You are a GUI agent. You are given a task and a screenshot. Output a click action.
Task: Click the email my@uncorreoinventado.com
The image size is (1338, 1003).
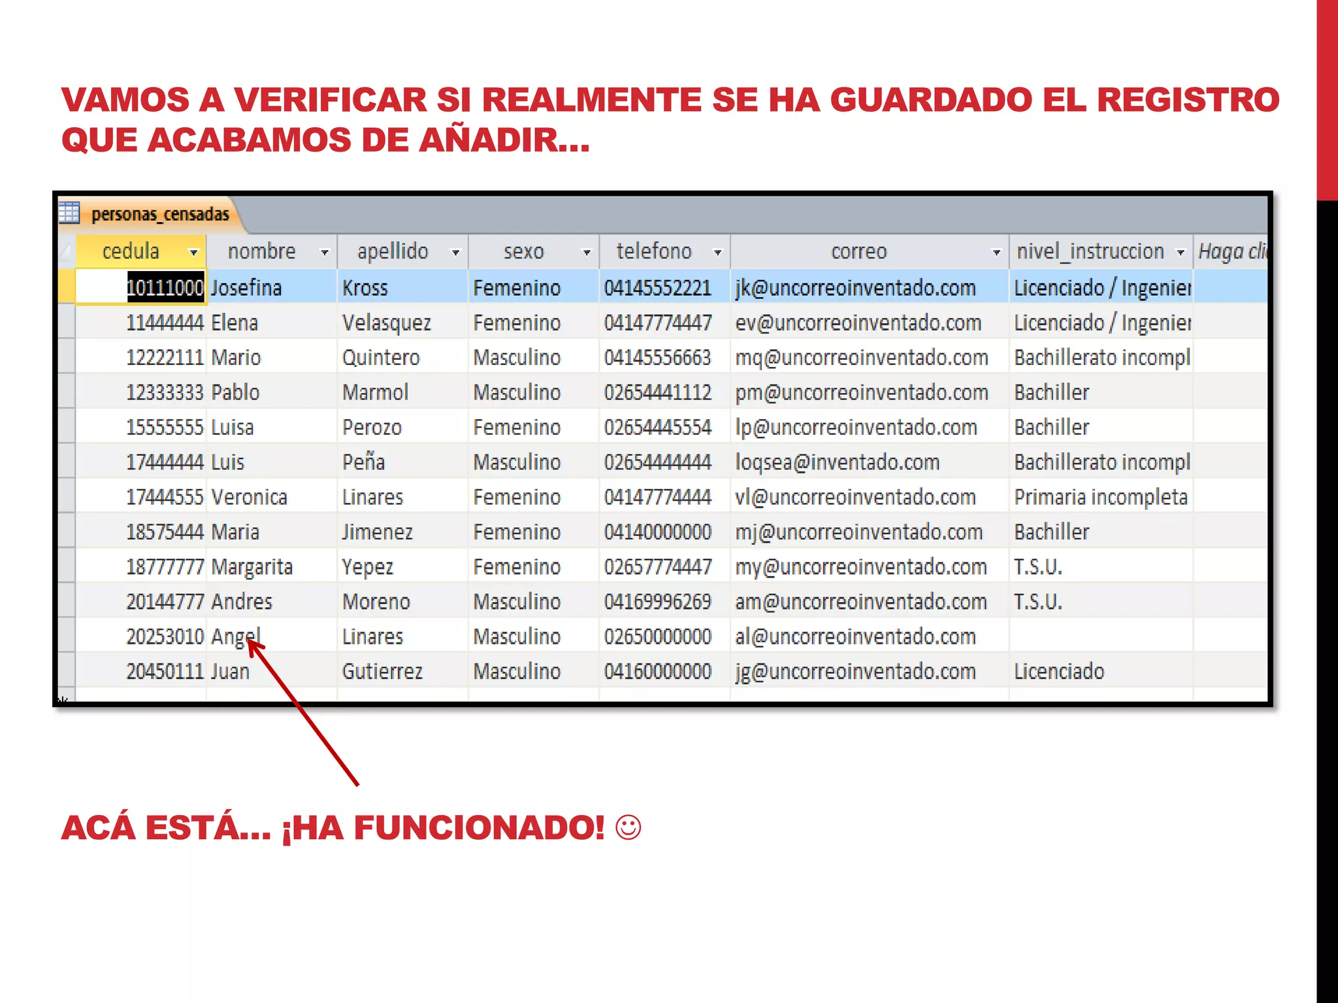pos(861,567)
